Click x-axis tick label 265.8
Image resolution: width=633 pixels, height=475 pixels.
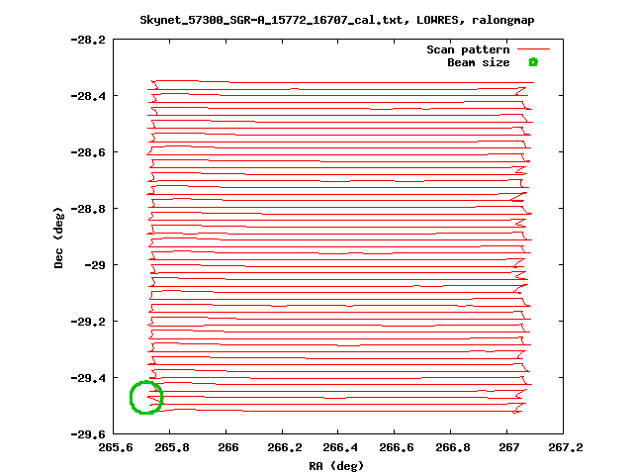click(172, 447)
